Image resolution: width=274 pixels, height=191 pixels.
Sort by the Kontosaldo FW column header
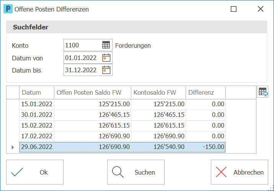coord(158,92)
